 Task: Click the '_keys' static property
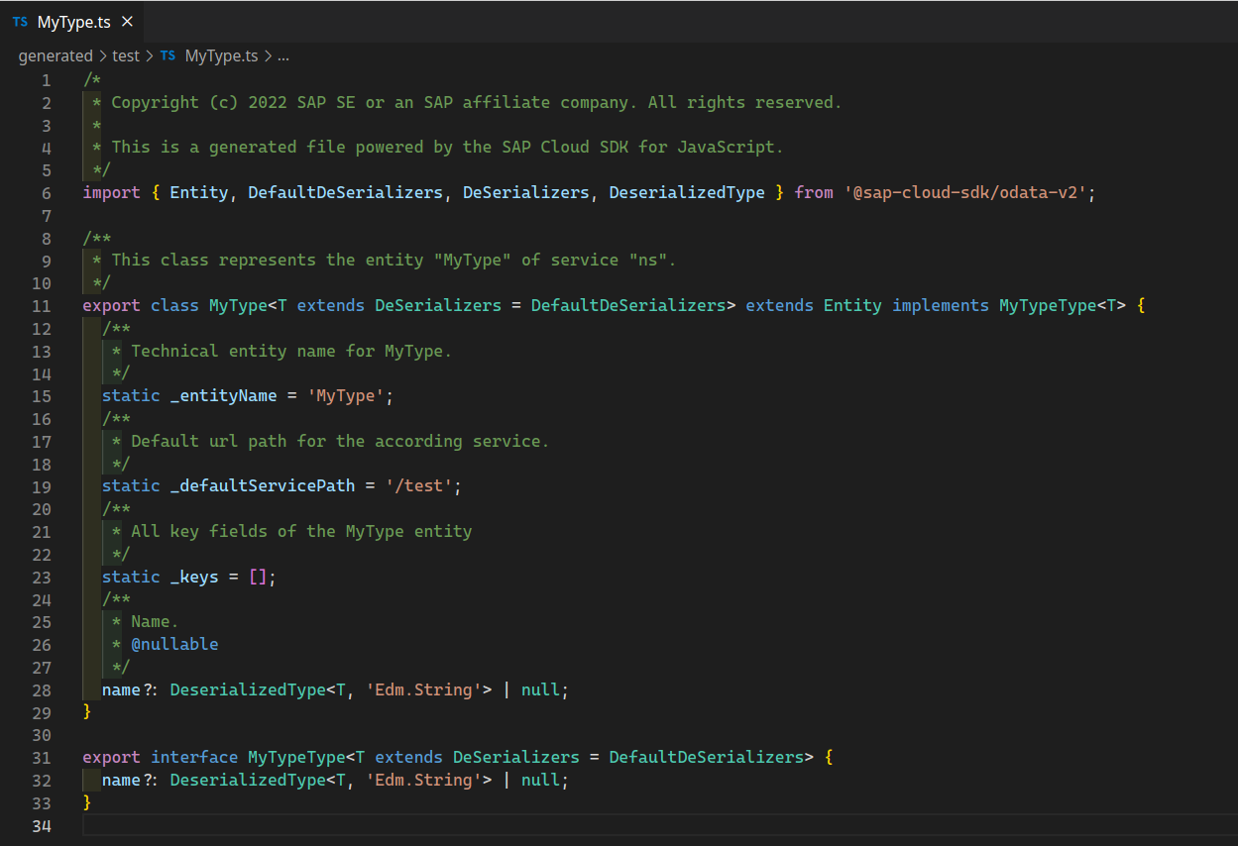click(194, 578)
